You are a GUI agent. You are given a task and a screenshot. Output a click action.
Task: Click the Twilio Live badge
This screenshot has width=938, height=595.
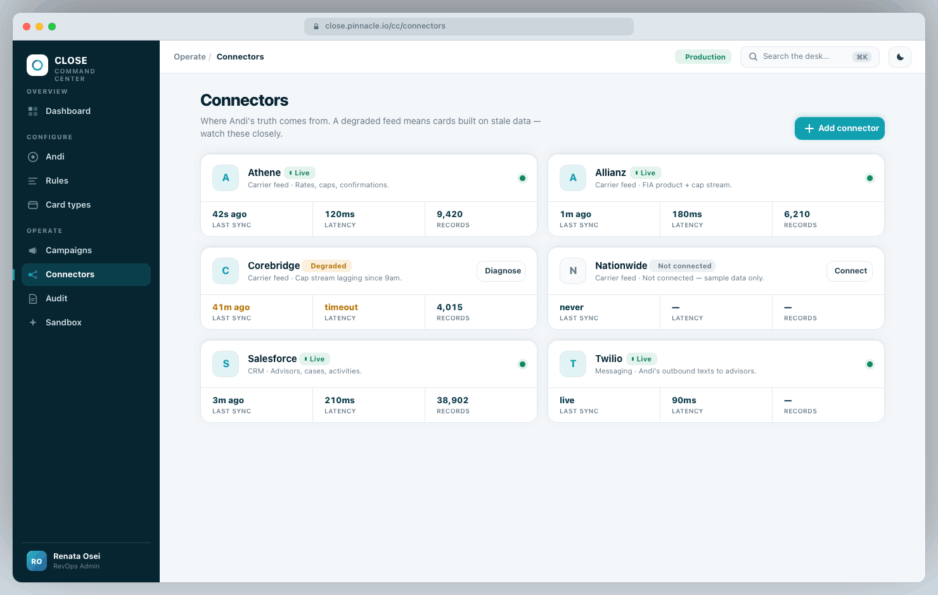pos(642,359)
